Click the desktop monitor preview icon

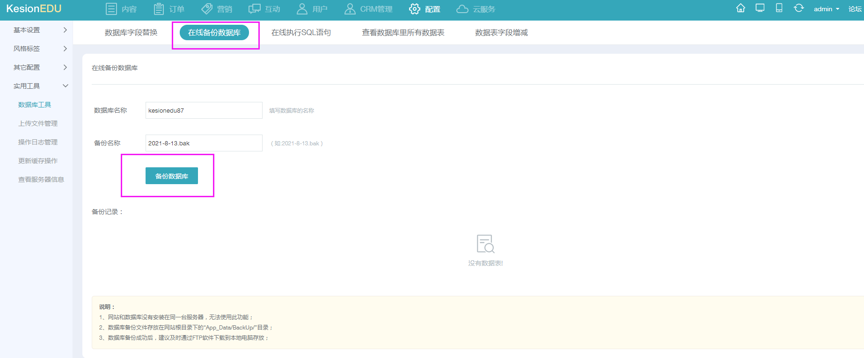[x=760, y=8]
